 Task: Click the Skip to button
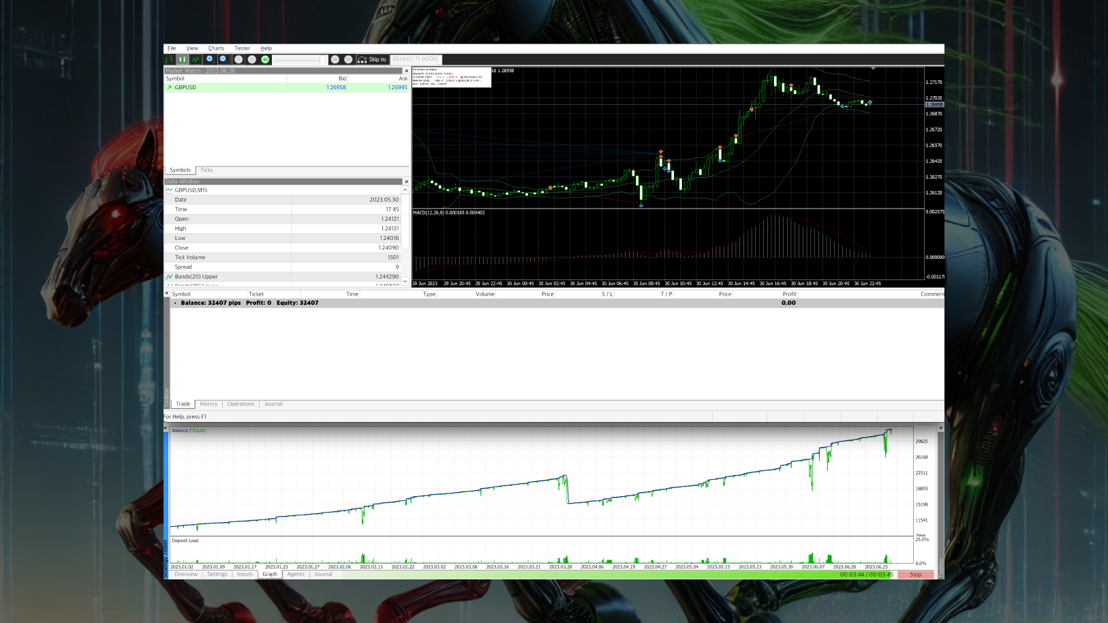pos(373,59)
